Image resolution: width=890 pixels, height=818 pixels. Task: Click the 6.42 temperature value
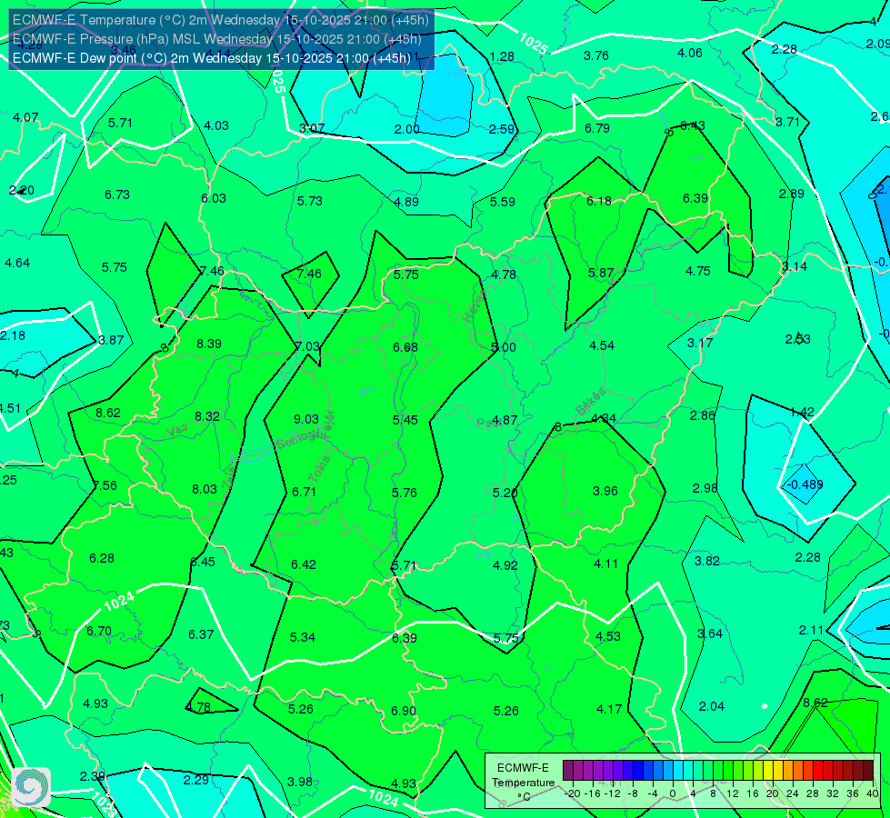[x=304, y=564]
